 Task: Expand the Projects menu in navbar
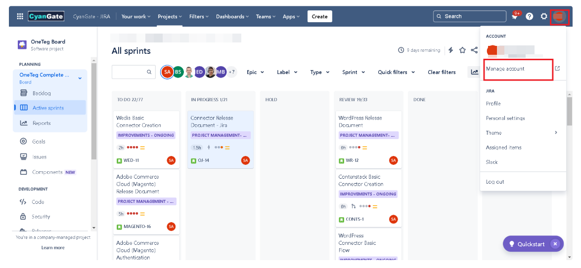(x=170, y=16)
